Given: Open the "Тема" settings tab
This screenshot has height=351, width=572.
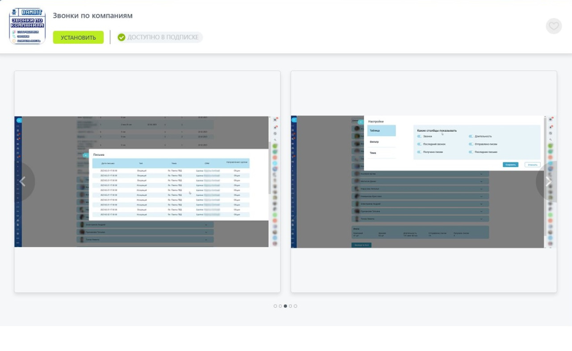Looking at the screenshot, I should (x=373, y=153).
